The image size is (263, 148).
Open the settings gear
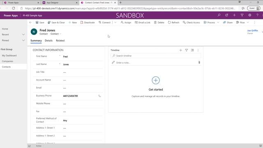pyautogui.click(x=250, y=15)
